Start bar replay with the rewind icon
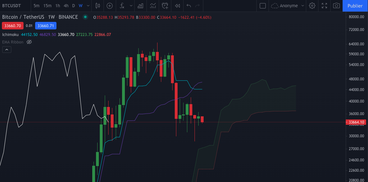368x182 pixels. click(177, 6)
